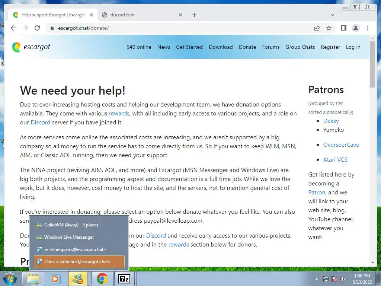Open the 640 online nav item

click(139, 47)
